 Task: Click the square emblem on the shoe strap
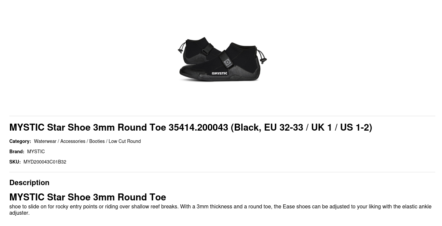228,62
